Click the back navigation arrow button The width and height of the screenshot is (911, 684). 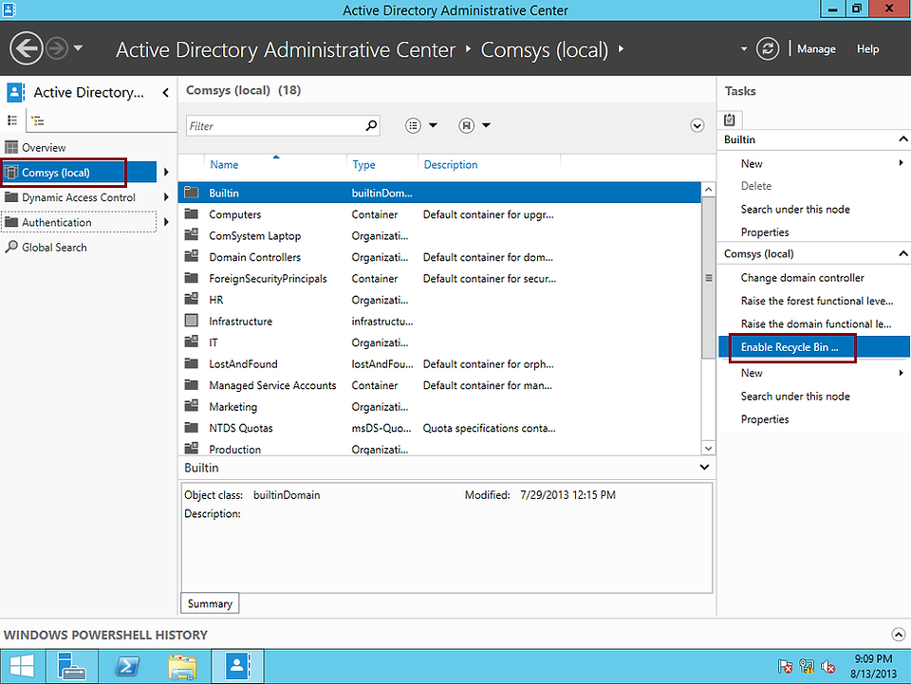point(27,48)
